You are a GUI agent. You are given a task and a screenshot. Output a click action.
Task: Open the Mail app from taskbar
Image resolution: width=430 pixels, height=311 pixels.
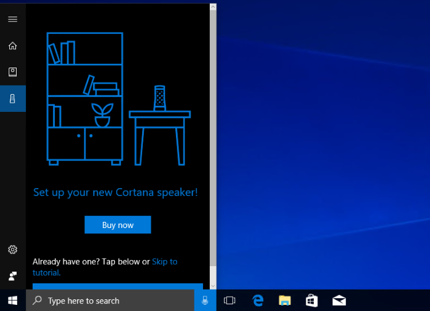click(339, 301)
